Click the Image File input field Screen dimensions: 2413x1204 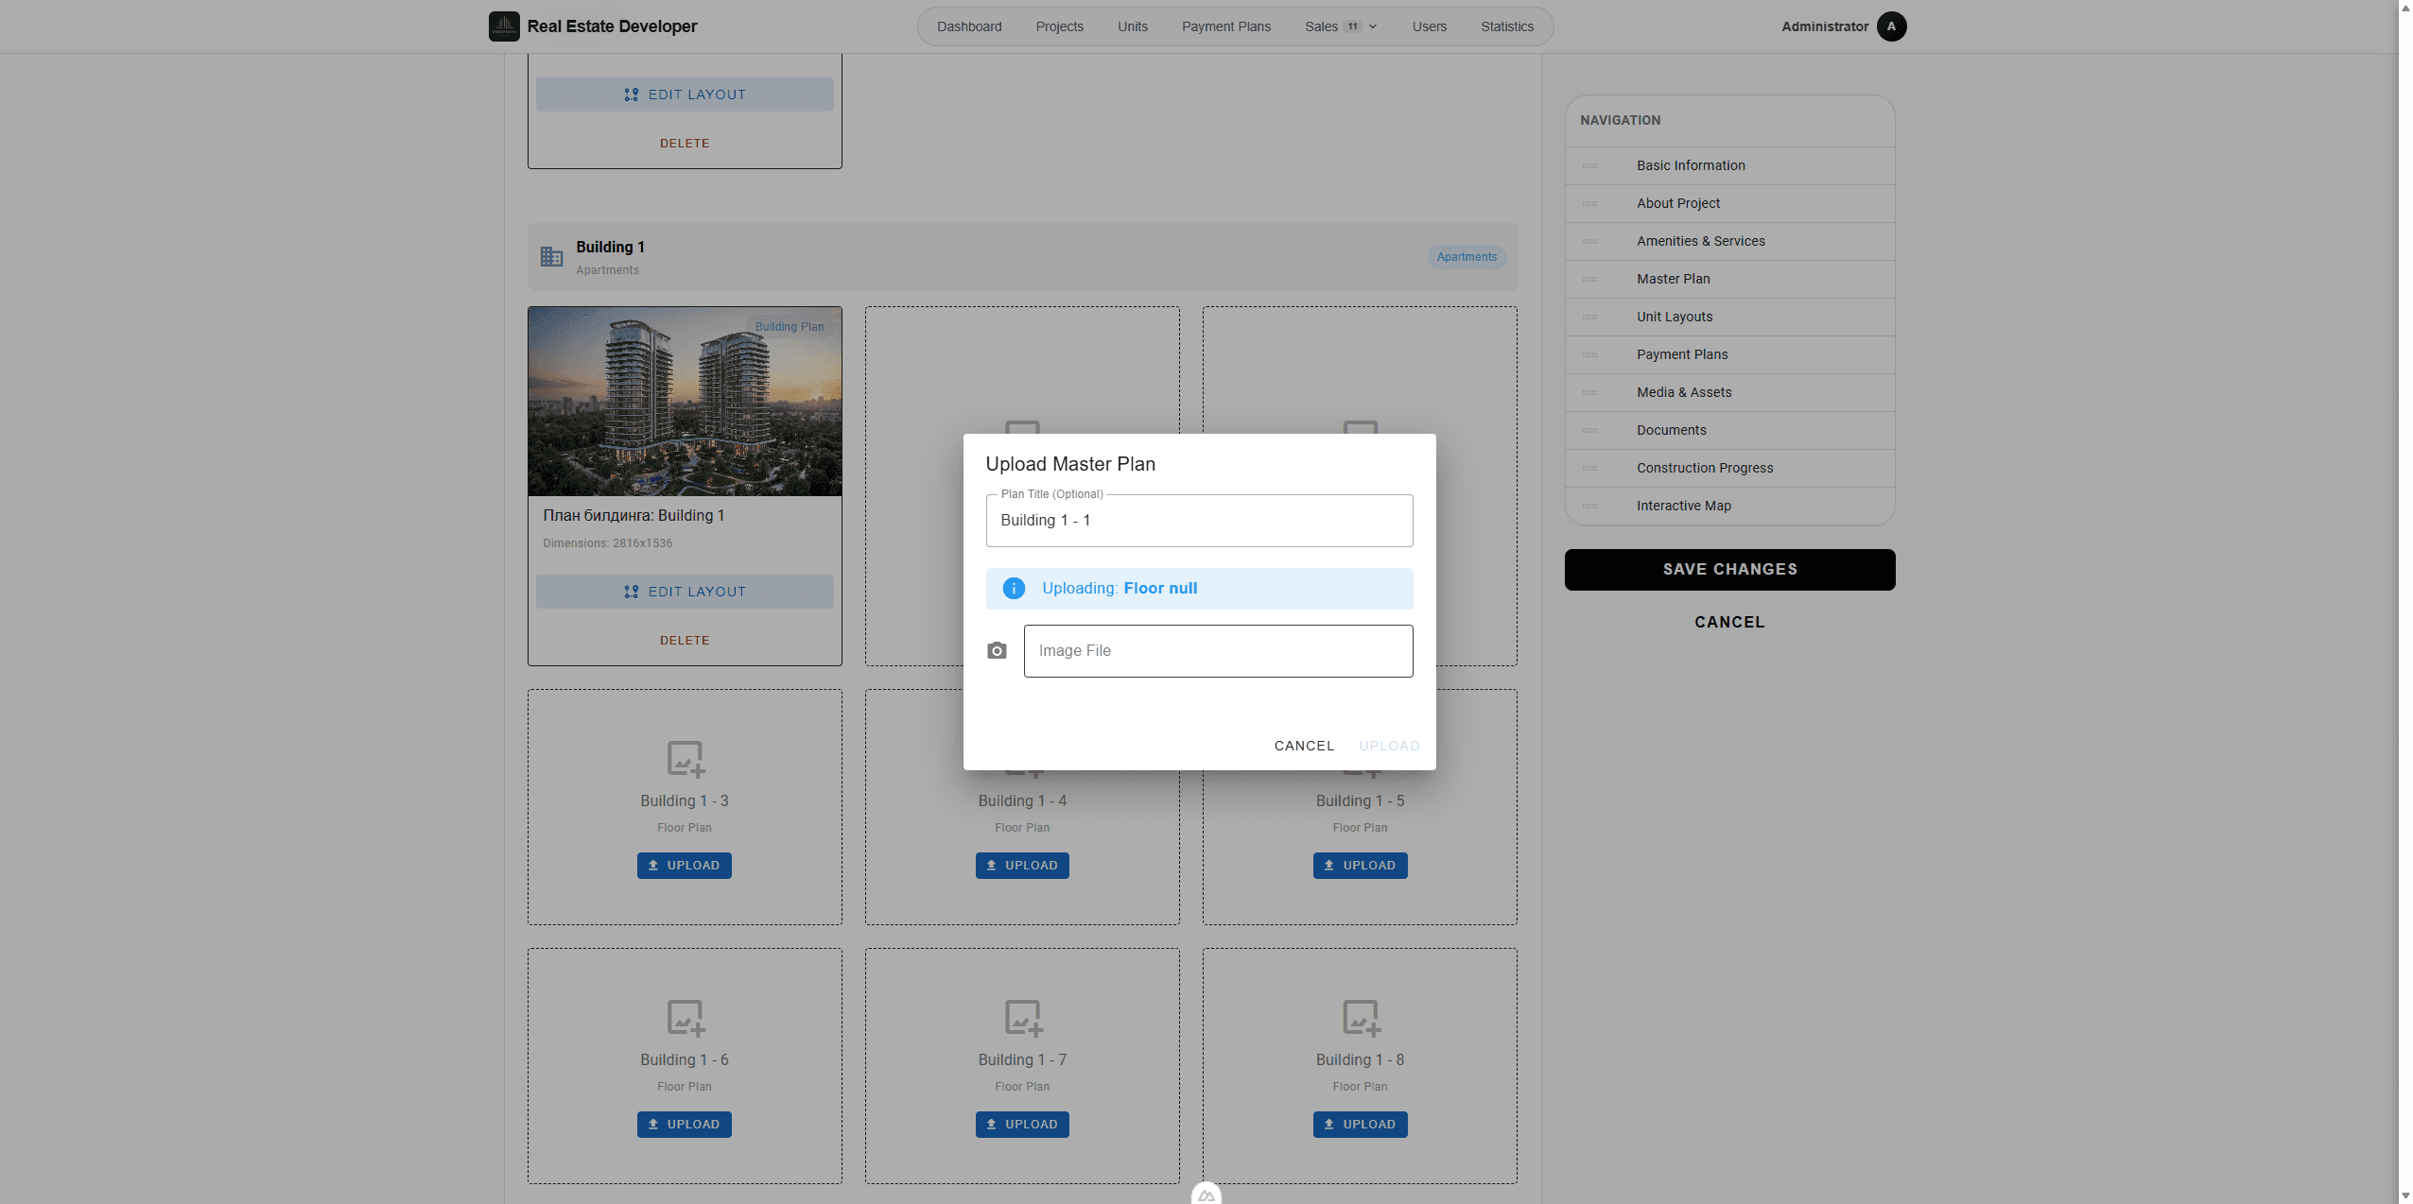1218,651
